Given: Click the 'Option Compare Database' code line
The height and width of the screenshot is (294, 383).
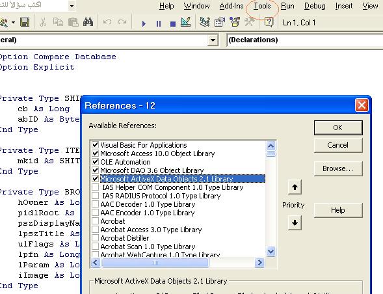Looking at the screenshot, I should (x=58, y=57).
